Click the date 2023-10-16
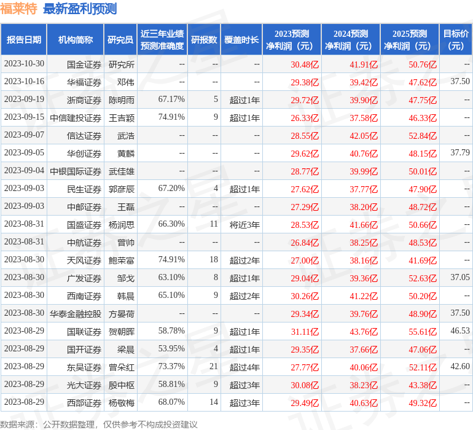Screen dimensions: 473x430 [24, 82]
